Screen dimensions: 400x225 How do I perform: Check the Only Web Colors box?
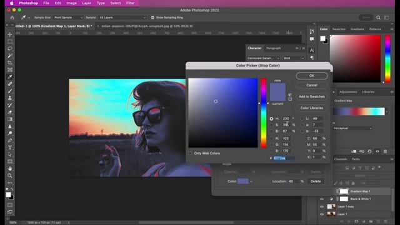[x=190, y=153]
